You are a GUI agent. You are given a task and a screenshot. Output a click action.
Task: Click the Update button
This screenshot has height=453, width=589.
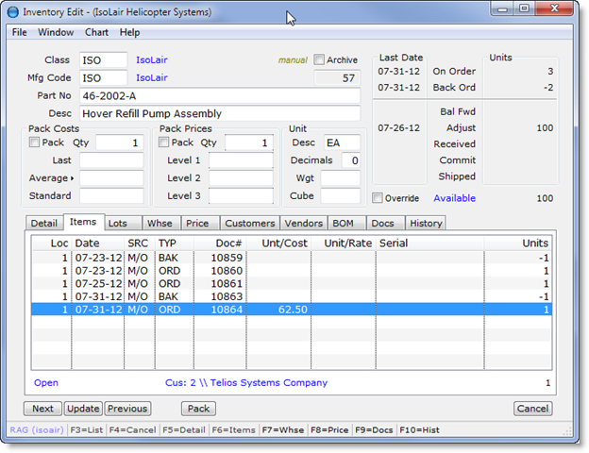[x=83, y=409]
